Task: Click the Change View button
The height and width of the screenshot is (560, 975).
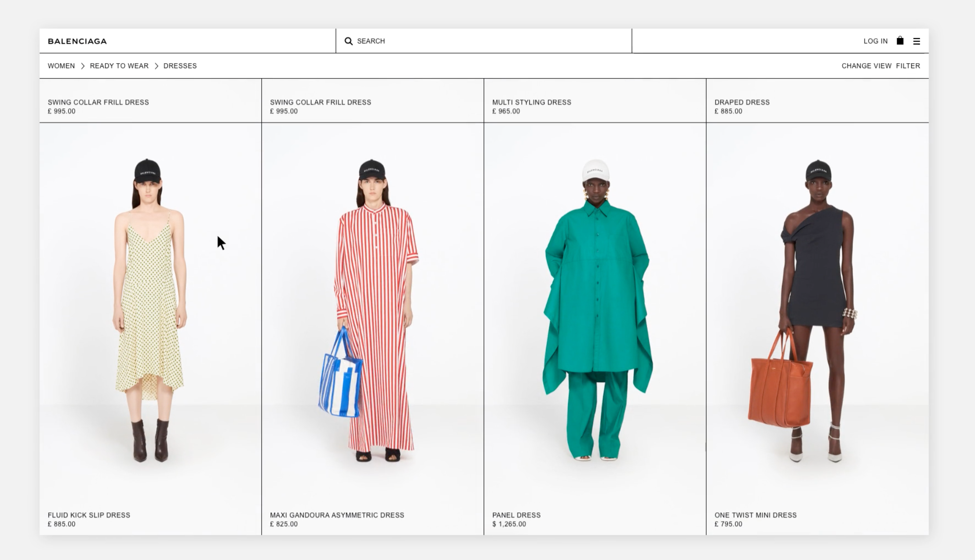Action: point(866,66)
